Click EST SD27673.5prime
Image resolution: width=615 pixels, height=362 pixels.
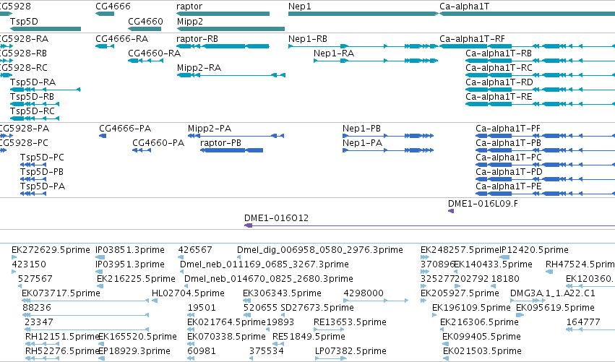(283, 315)
